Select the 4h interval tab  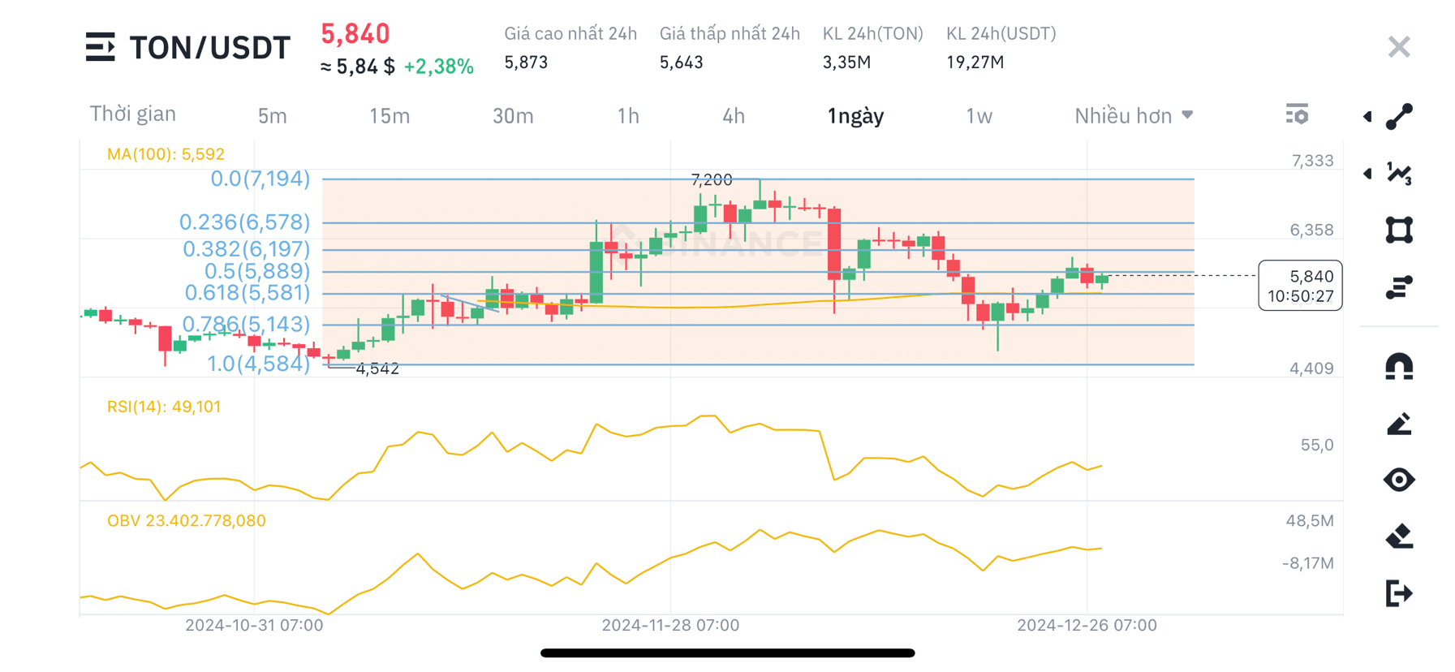pos(733,116)
